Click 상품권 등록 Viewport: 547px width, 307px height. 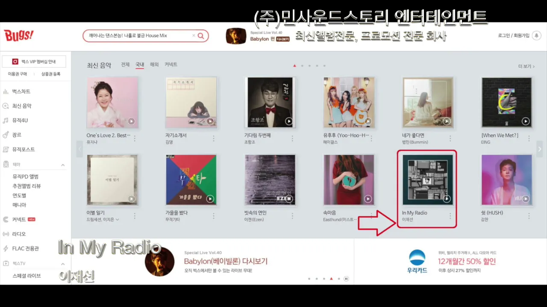[51, 74]
